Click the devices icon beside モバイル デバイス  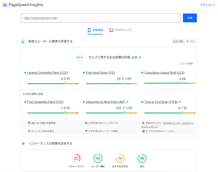click(x=86, y=123)
